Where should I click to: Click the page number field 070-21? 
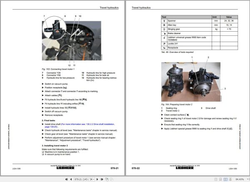[83, 179]
